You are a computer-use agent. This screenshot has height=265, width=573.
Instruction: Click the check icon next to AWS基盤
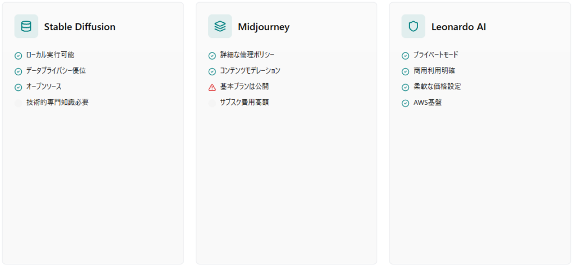(x=406, y=103)
